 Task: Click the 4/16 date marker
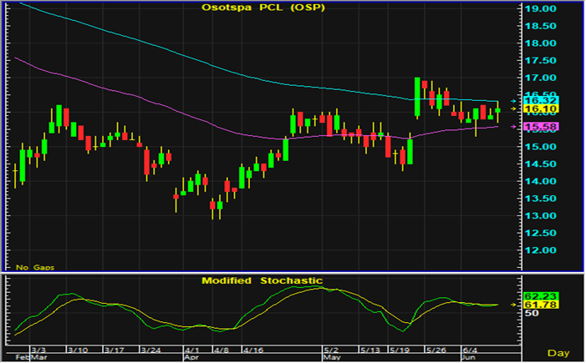tap(253, 350)
